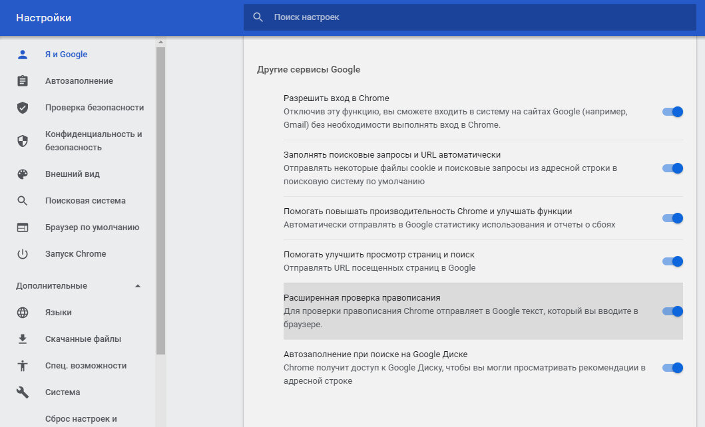The image size is (705, 427).
Task: Click the download icon for Скачанные файлы
Action: coord(23,339)
